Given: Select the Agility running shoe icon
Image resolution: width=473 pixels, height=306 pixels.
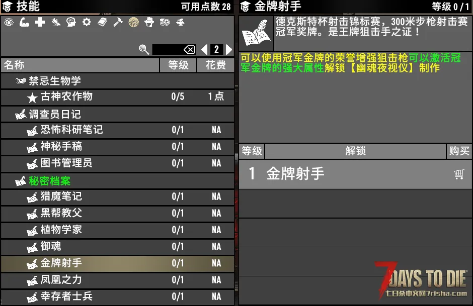Looking at the screenshot, I should click(55, 22).
